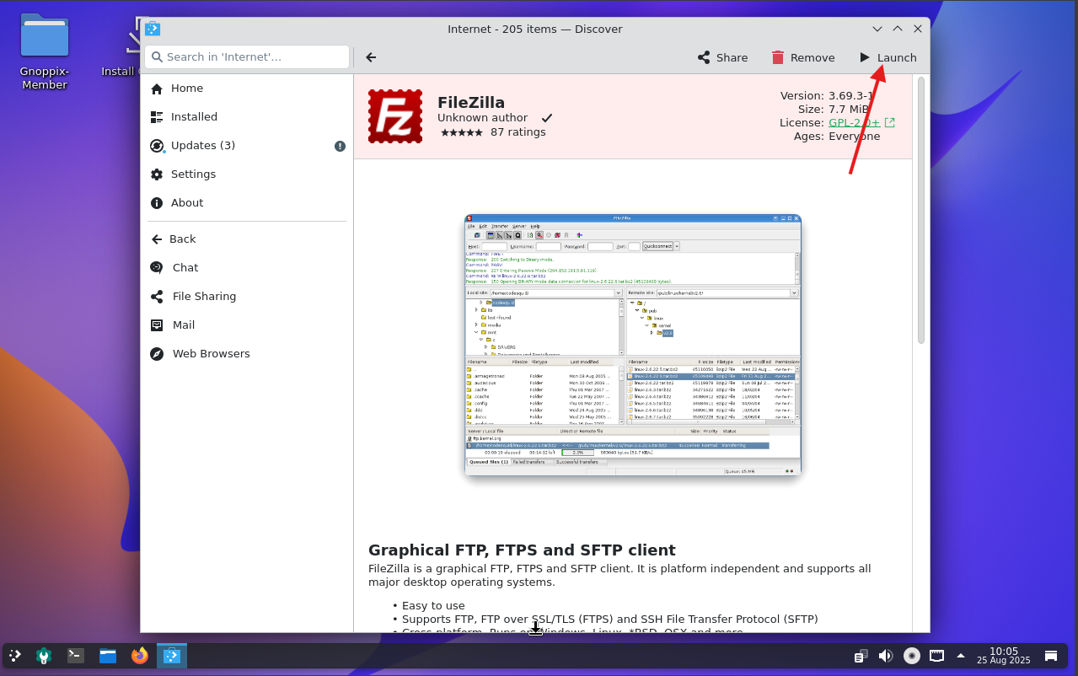Open Firefox from the taskbar
The width and height of the screenshot is (1078, 676).
pyautogui.click(x=139, y=656)
